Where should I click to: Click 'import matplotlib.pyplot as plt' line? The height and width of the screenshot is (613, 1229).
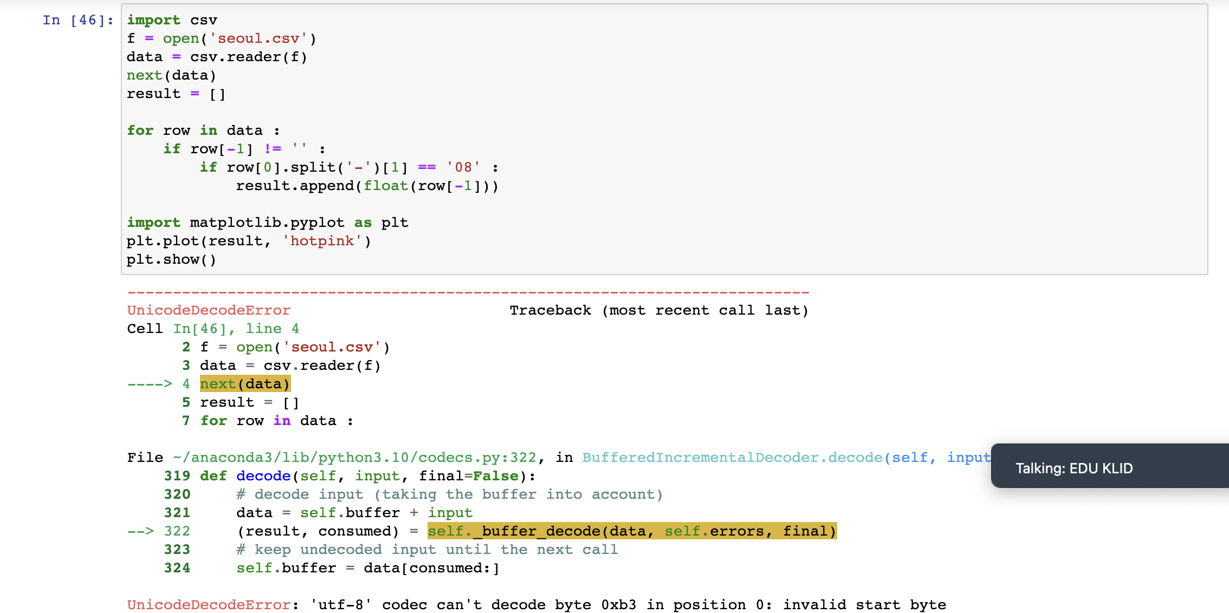pos(267,223)
